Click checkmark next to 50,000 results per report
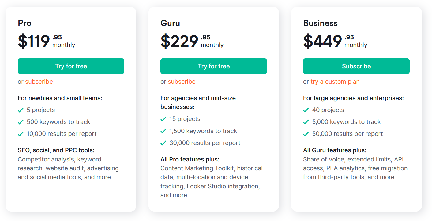Image resolution: width=432 pixels, height=221 pixels. coord(306,134)
